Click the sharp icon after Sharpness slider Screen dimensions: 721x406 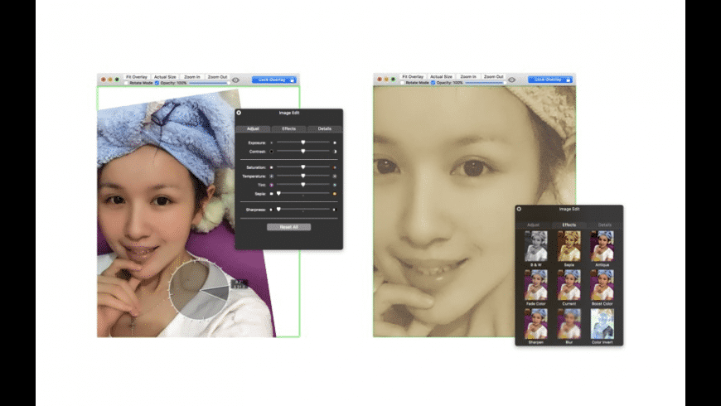point(335,210)
